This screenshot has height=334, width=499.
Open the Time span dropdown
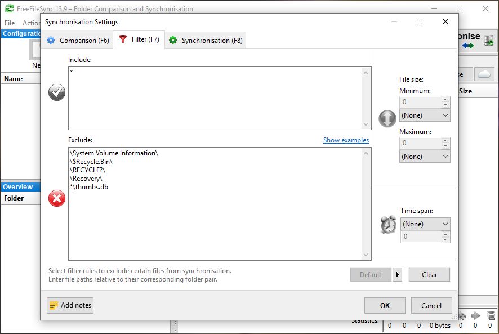[425, 224]
